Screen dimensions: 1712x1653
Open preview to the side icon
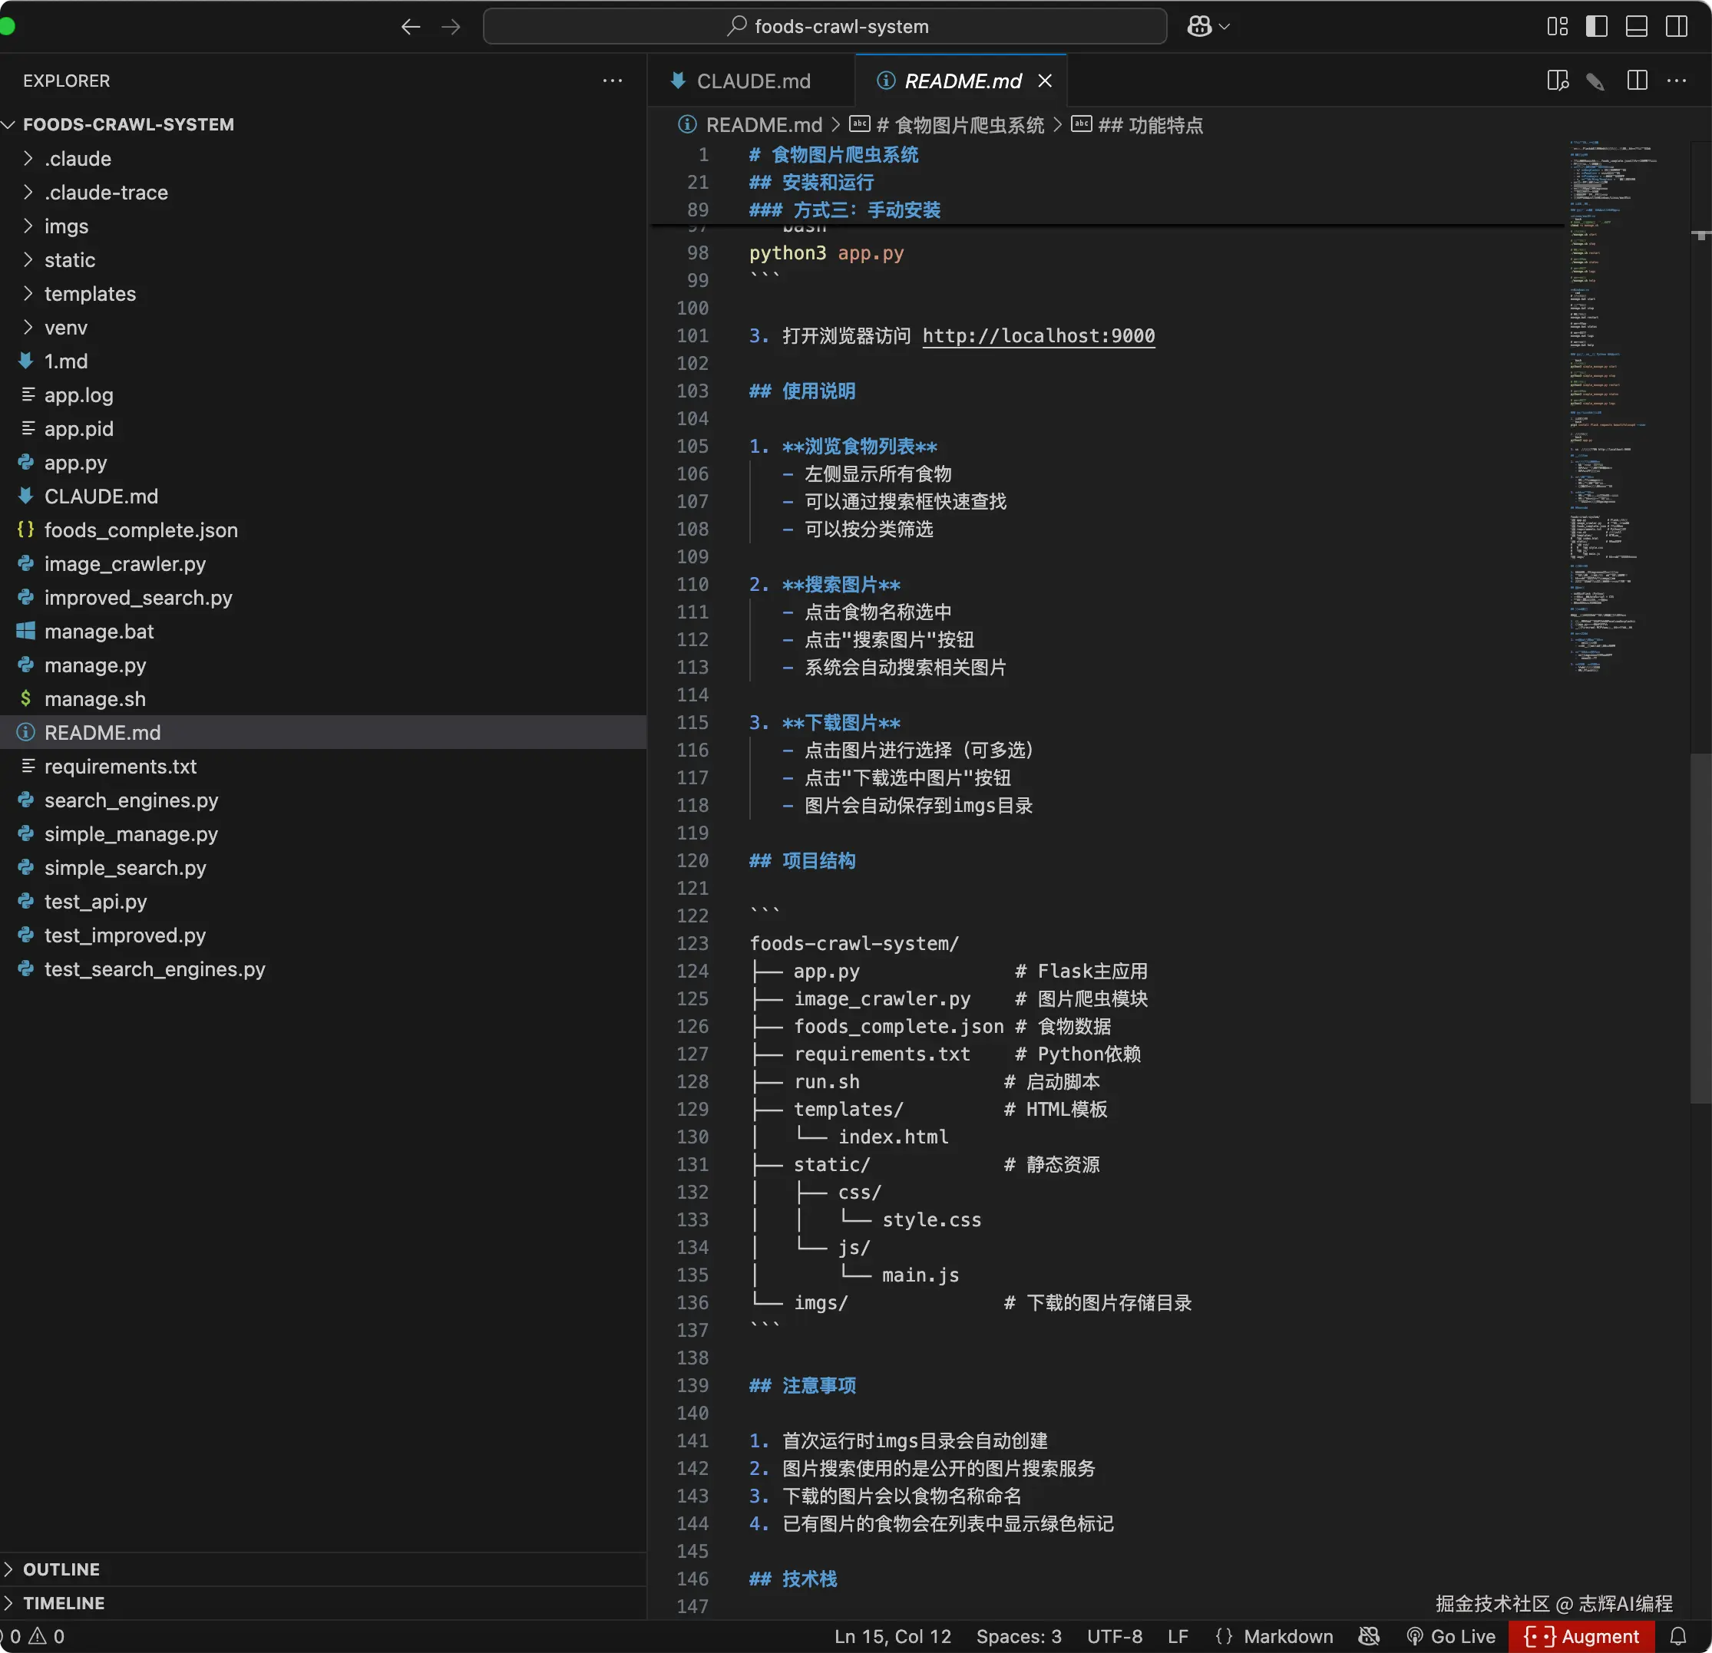pos(1558,81)
